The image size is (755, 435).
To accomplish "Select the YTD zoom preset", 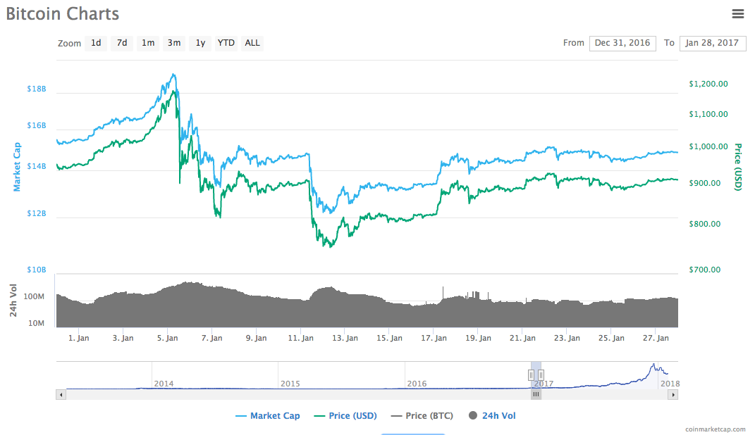I will tap(226, 43).
